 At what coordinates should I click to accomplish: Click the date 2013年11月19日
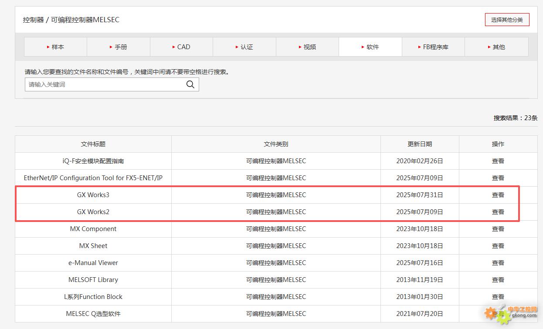(x=420, y=280)
